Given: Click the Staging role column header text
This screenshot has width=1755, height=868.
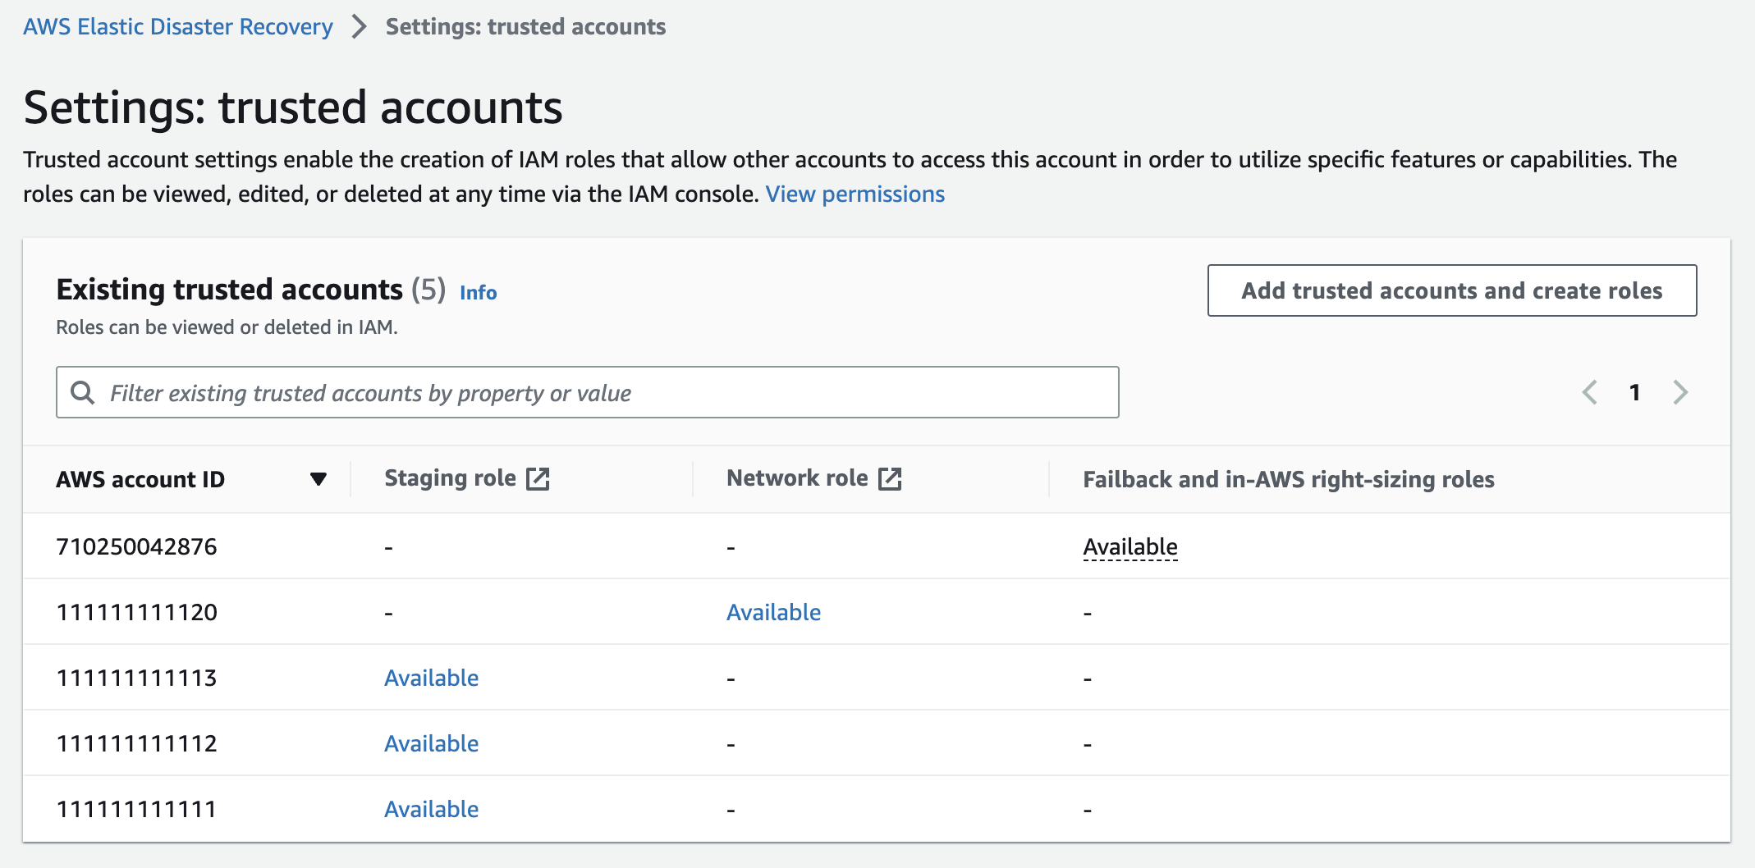Looking at the screenshot, I should coord(450,478).
